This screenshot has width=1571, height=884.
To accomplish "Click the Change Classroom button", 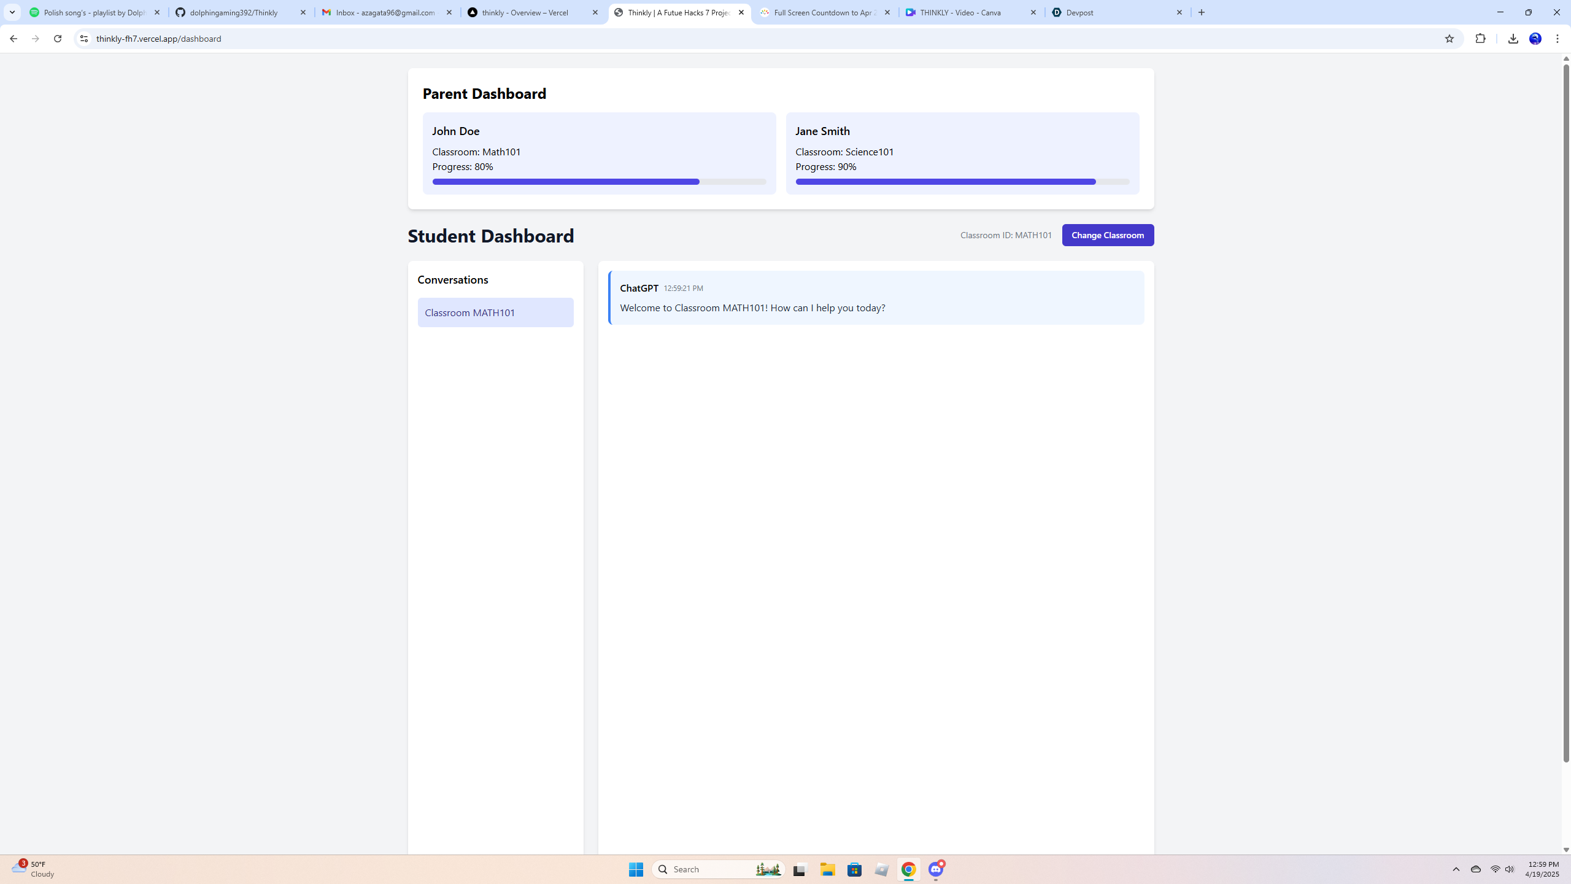I will tap(1107, 235).
